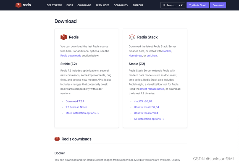The width and height of the screenshot is (239, 163).
Task: Open the COMMUNITY menu
Action: click(121, 5)
